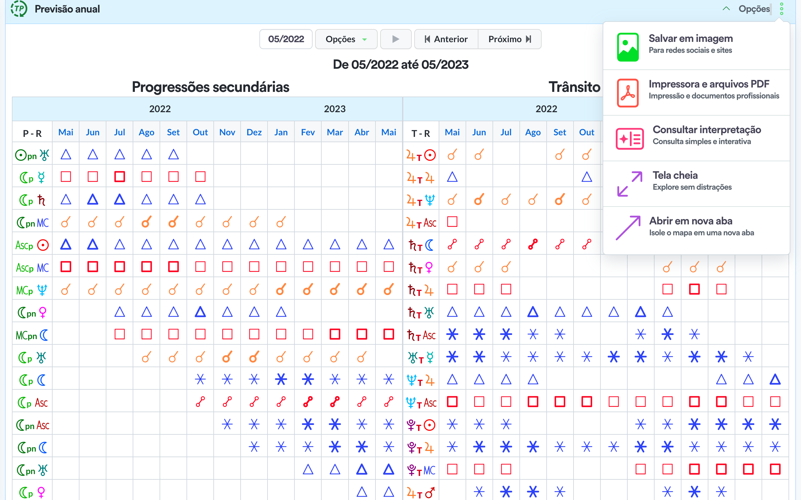Click the purple Abrir em nova aba arrow
The width and height of the screenshot is (801, 500).
(x=628, y=228)
